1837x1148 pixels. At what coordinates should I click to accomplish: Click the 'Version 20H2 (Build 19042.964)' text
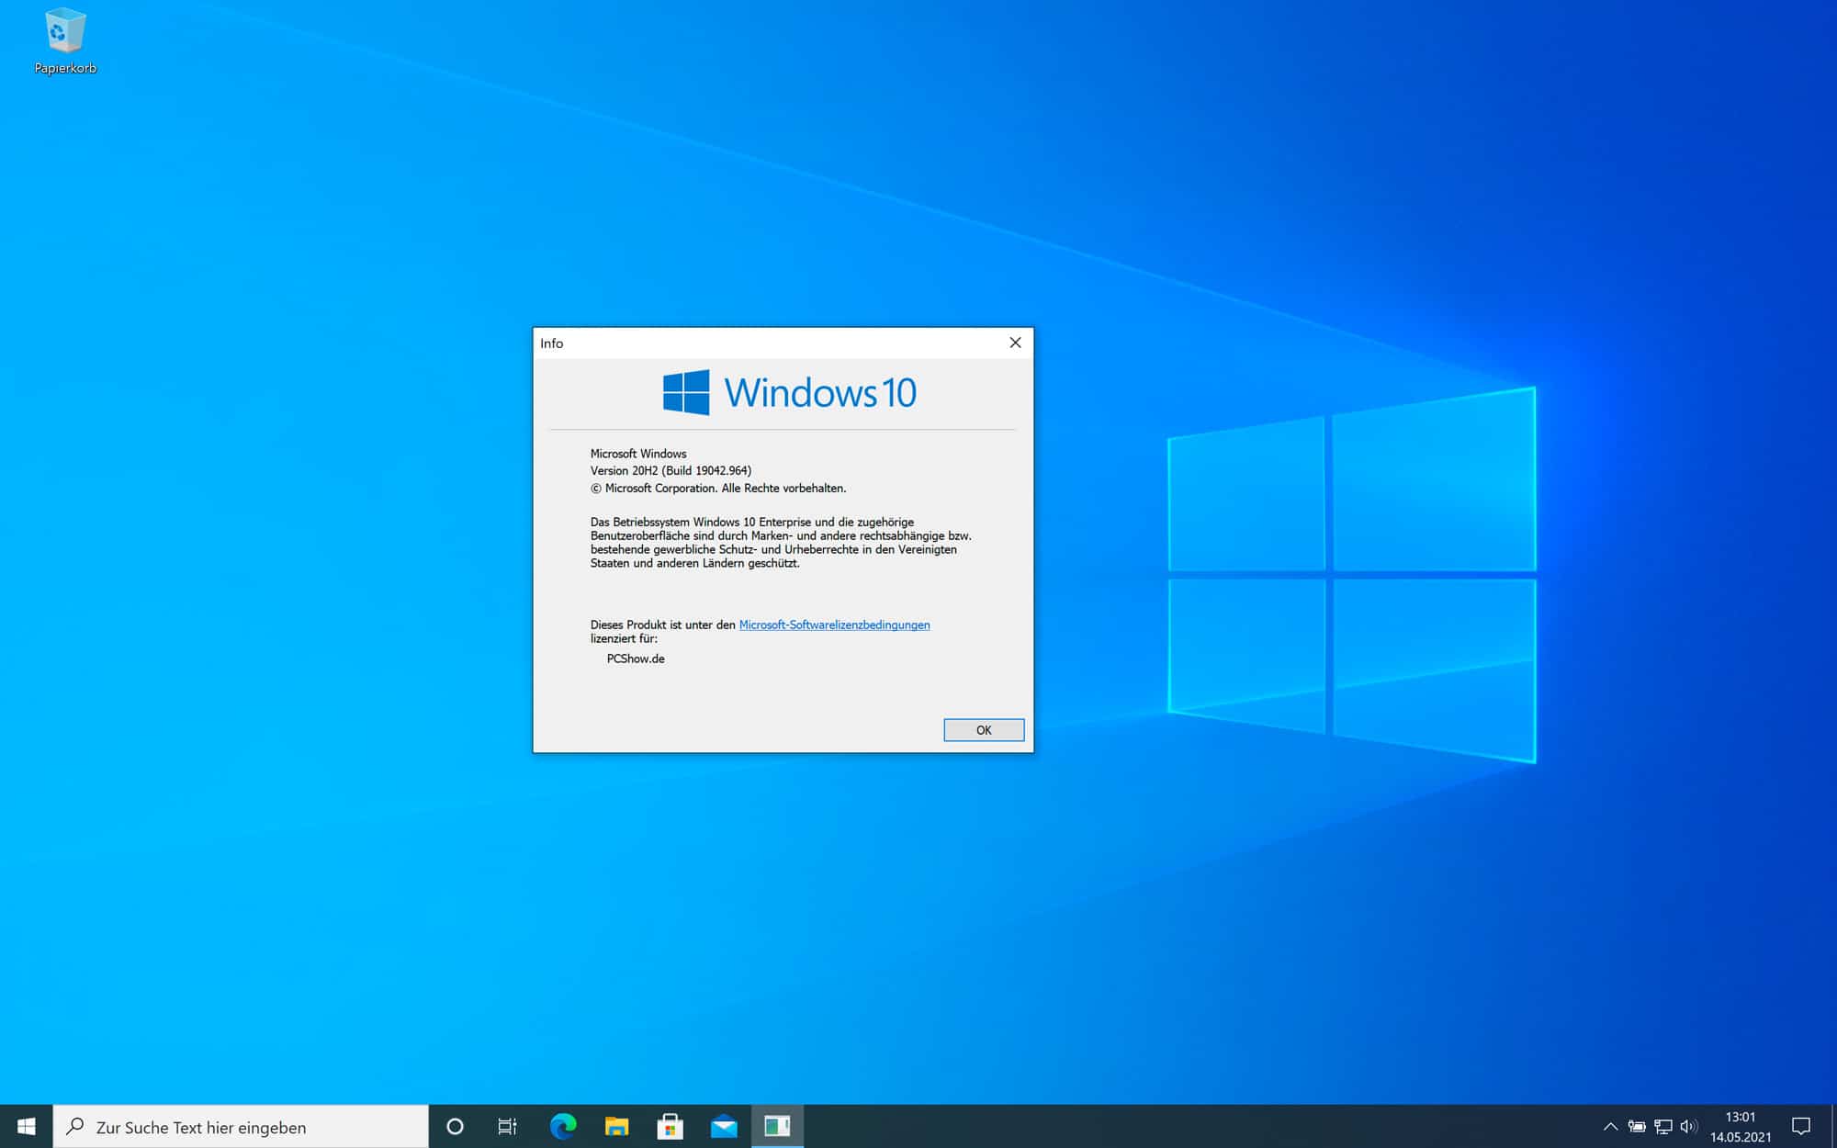click(671, 470)
